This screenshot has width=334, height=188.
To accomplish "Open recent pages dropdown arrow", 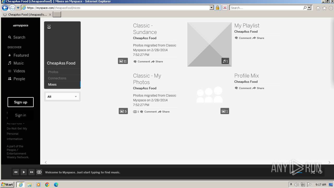I will [18, 8].
